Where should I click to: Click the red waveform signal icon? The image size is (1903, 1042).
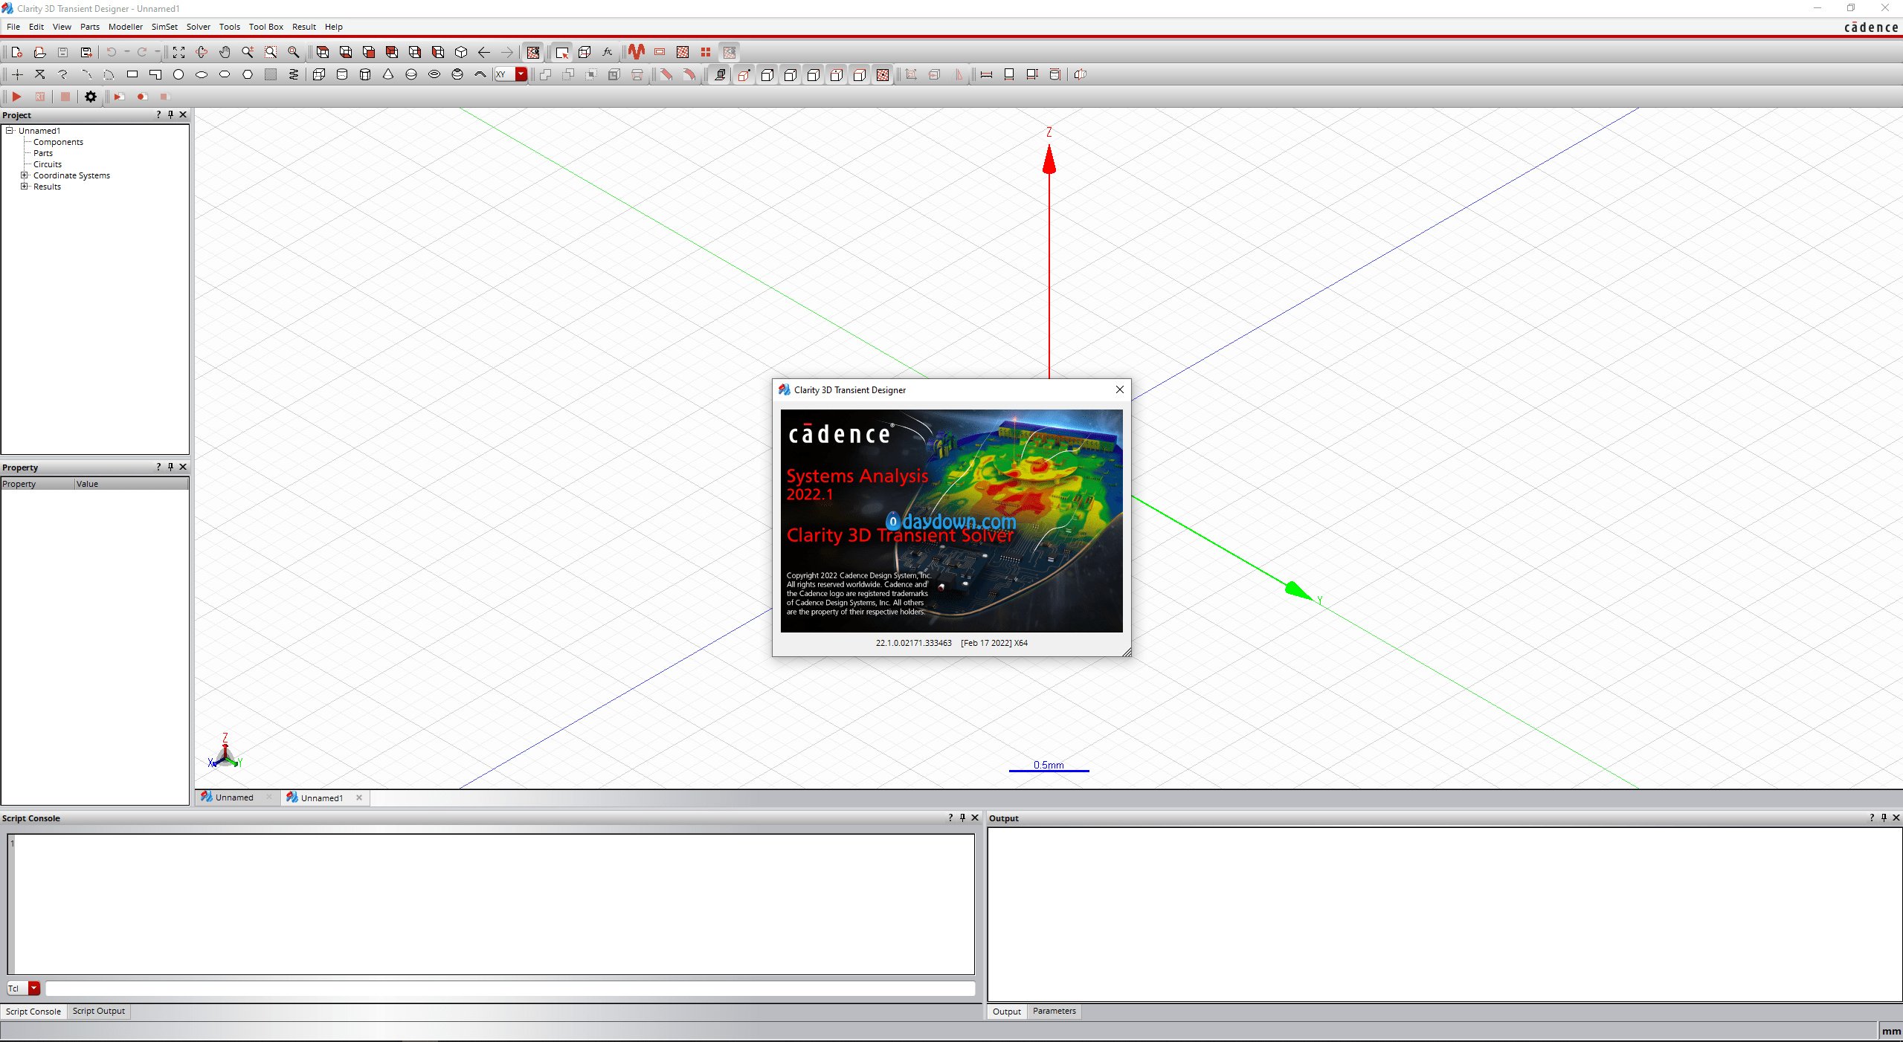point(637,52)
